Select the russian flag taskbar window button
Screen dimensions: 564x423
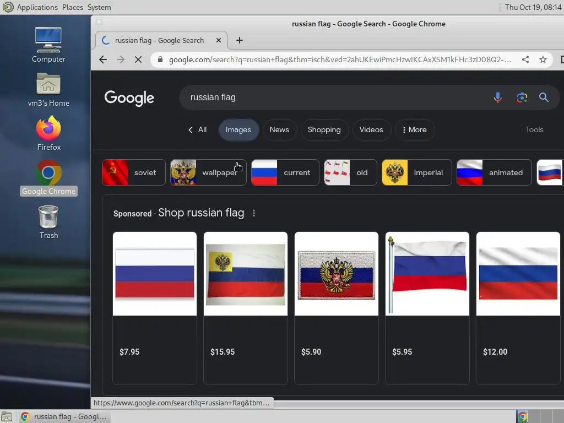(64, 416)
